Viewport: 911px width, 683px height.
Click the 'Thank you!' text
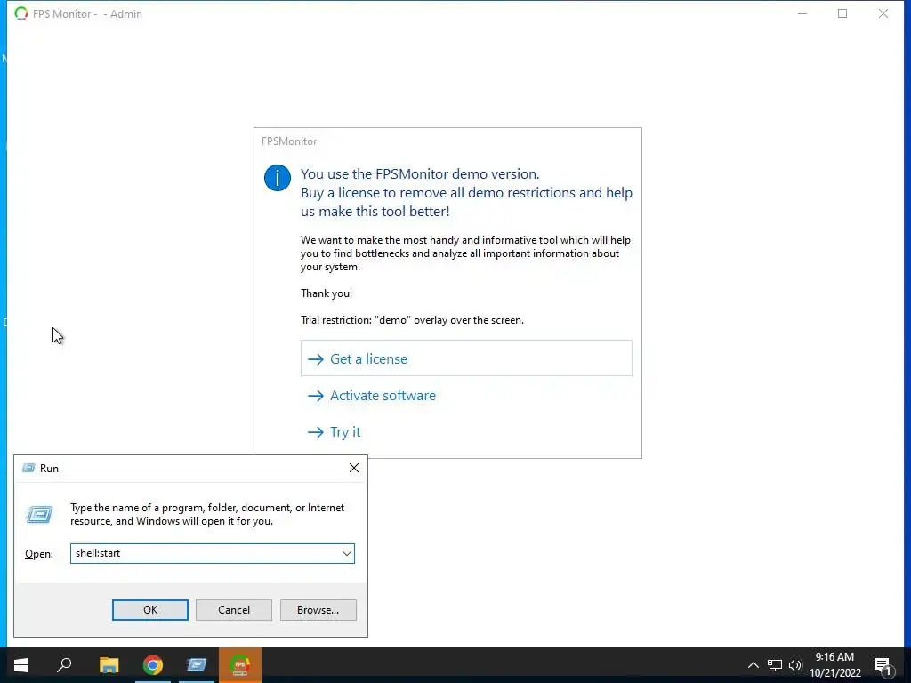coord(327,293)
